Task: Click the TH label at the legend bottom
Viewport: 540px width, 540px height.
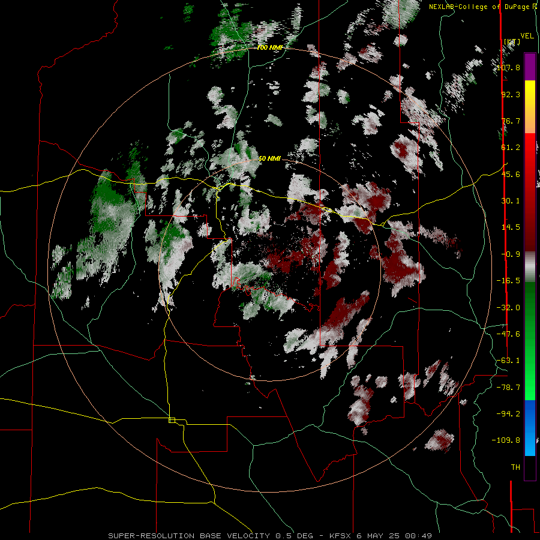Action: point(515,467)
